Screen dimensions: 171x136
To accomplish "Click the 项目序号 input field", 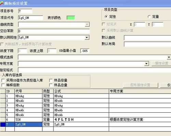I will click(x=25, y=11).
